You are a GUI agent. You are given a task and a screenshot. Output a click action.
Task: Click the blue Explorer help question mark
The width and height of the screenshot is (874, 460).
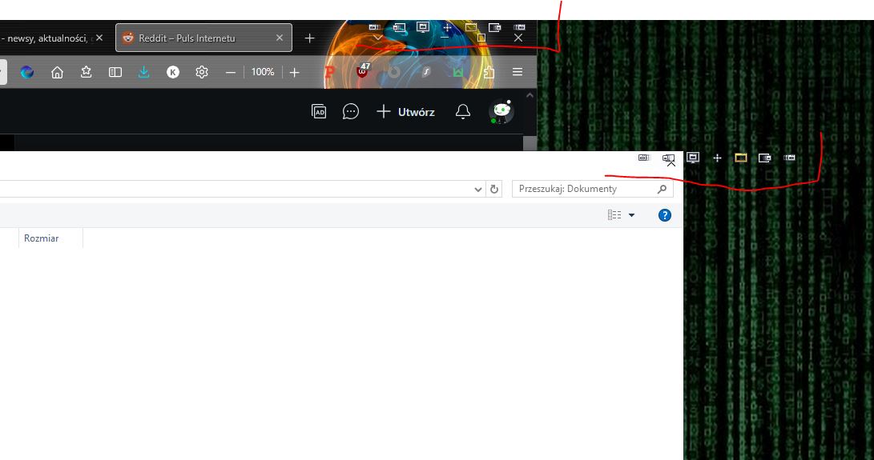664,215
